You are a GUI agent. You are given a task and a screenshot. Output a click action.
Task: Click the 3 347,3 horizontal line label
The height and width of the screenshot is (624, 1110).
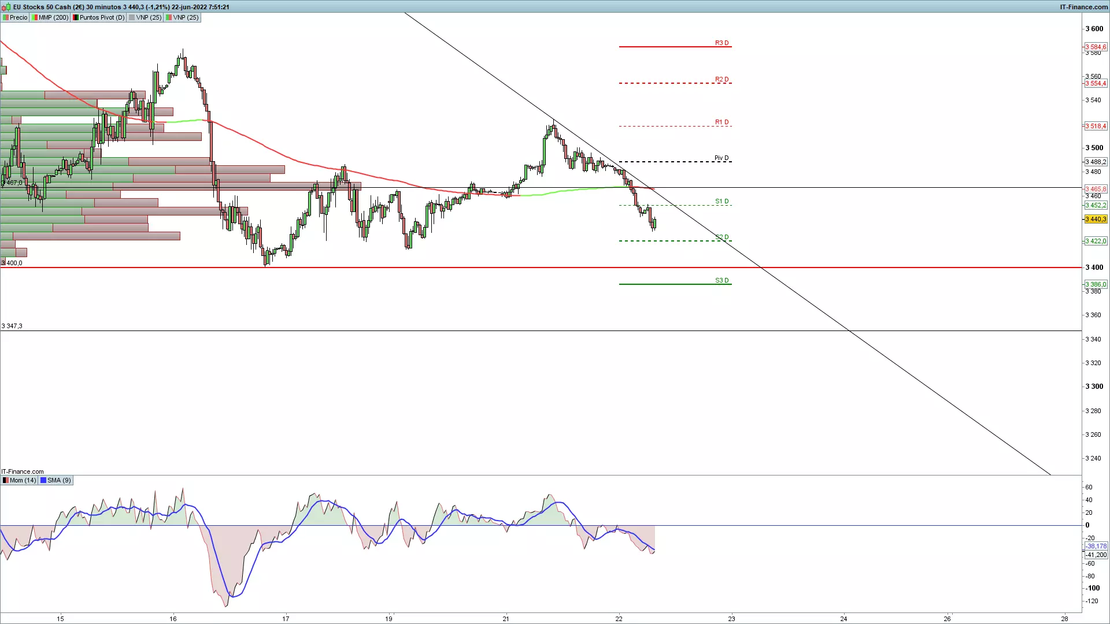(12, 326)
